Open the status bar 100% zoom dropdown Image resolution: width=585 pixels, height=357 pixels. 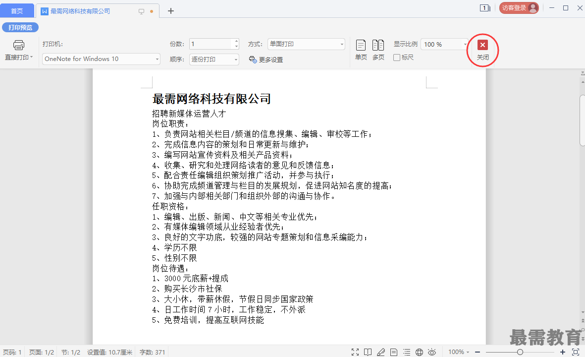point(459,352)
